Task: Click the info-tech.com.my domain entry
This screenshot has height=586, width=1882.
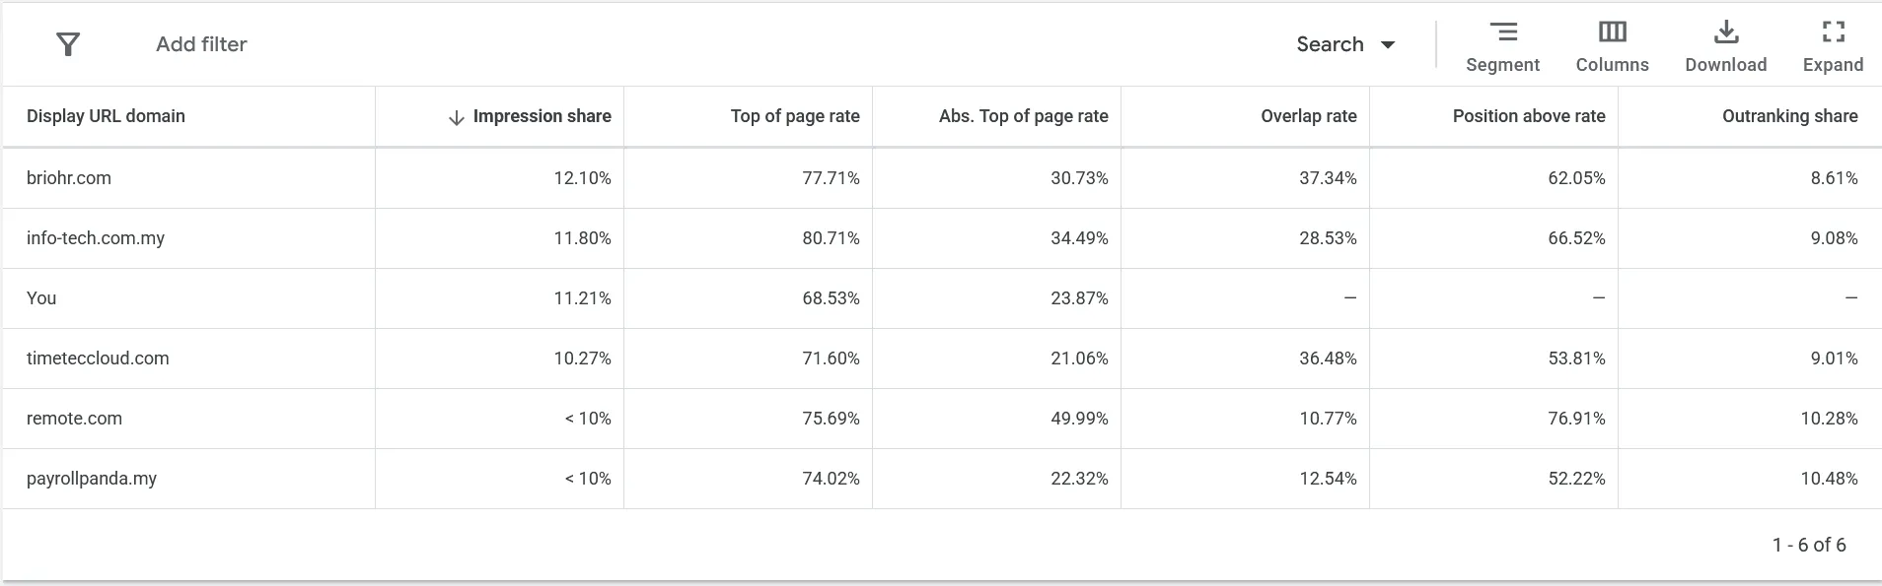Action: [97, 237]
